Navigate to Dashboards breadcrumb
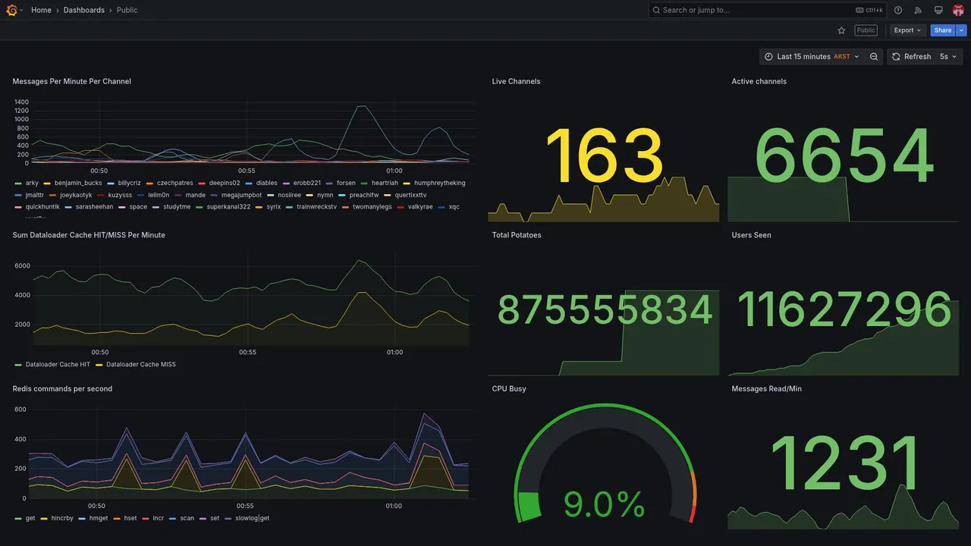 click(84, 10)
